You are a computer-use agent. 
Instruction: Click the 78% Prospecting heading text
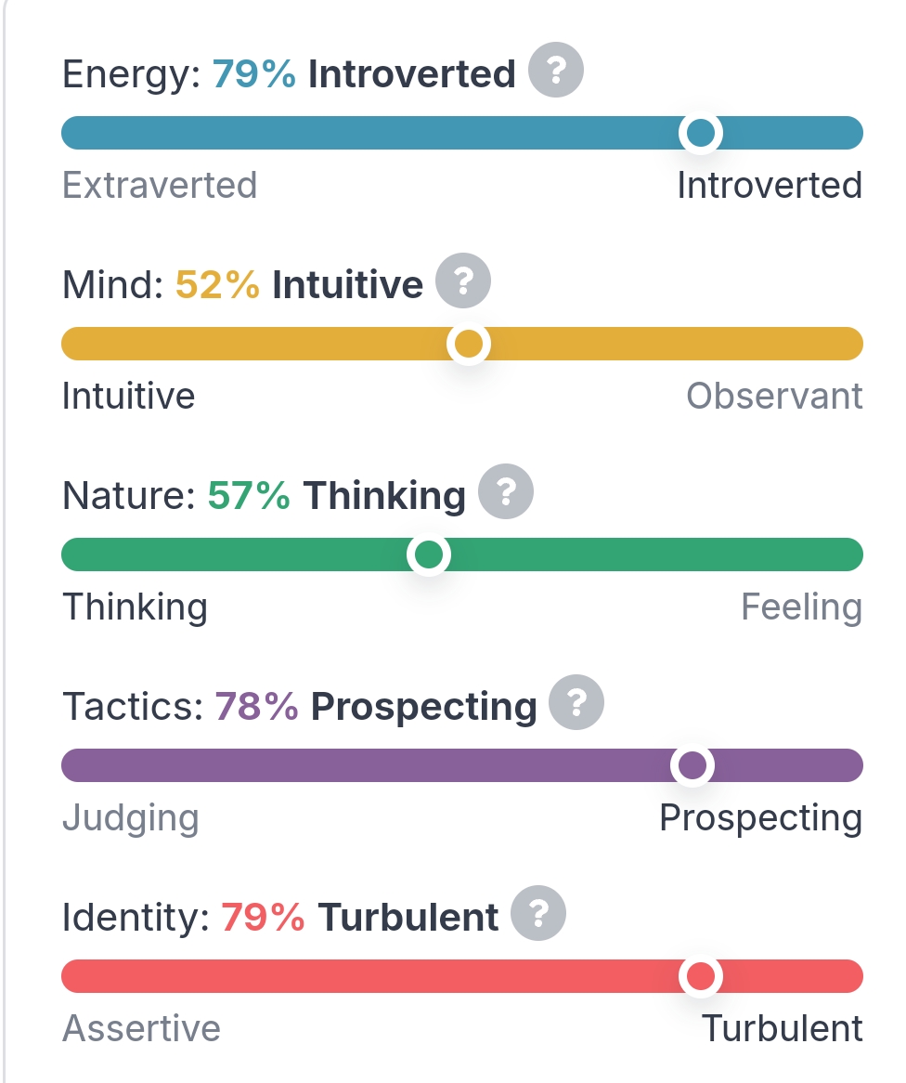coord(376,707)
